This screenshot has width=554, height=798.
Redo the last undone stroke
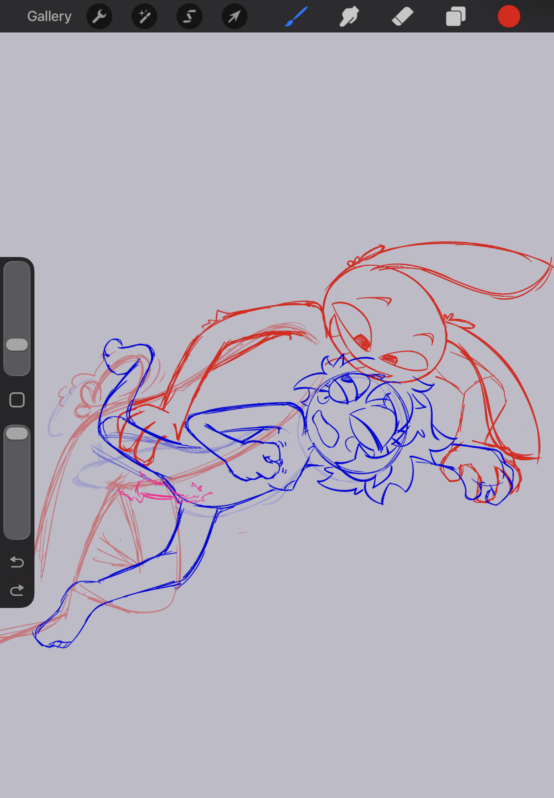point(17,591)
